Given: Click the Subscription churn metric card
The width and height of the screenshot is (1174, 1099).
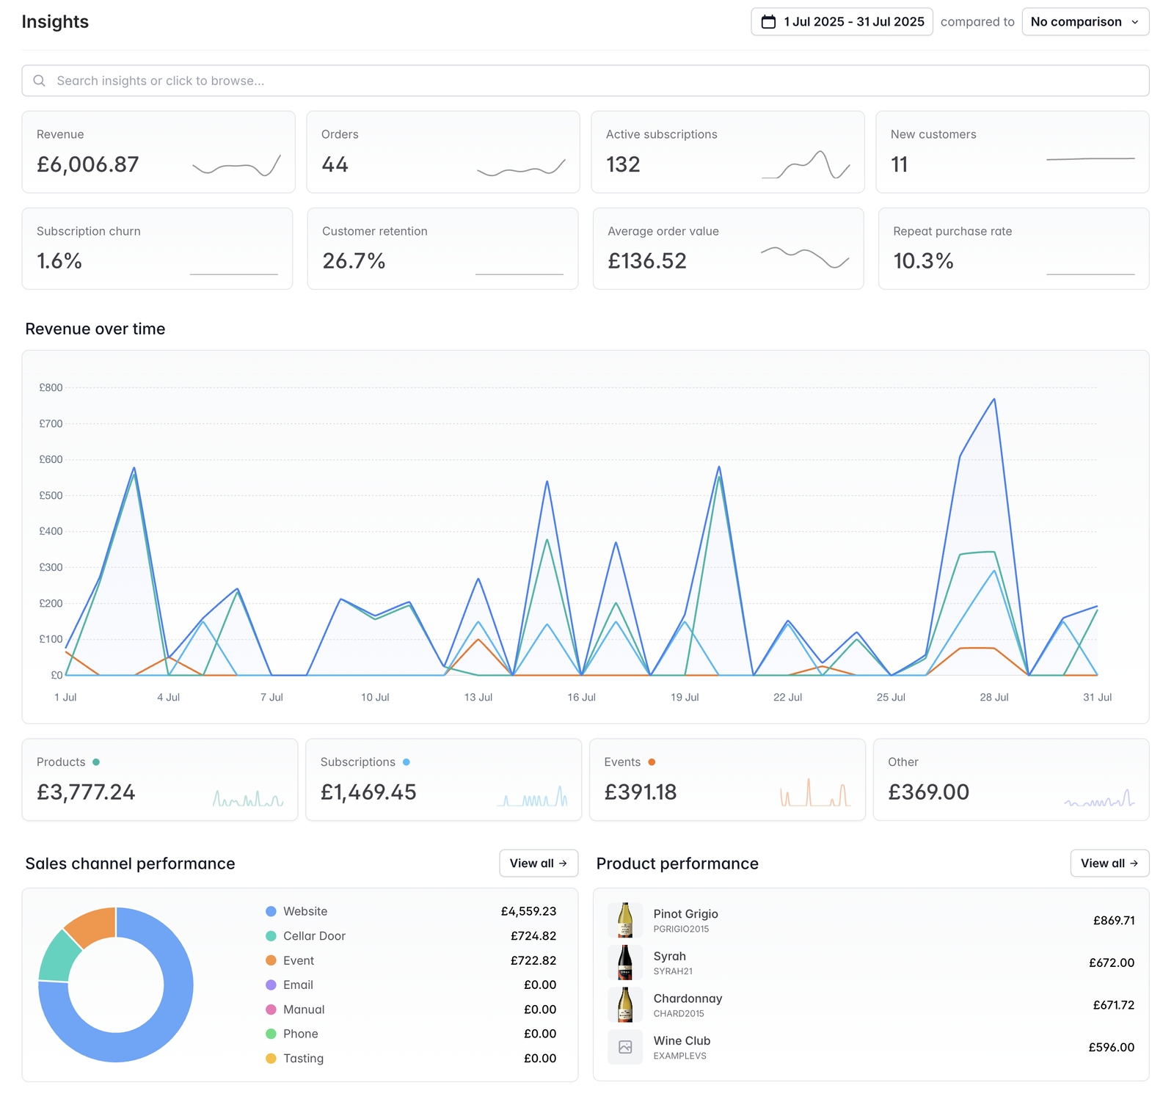Looking at the screenshot, I should (157, 249).
